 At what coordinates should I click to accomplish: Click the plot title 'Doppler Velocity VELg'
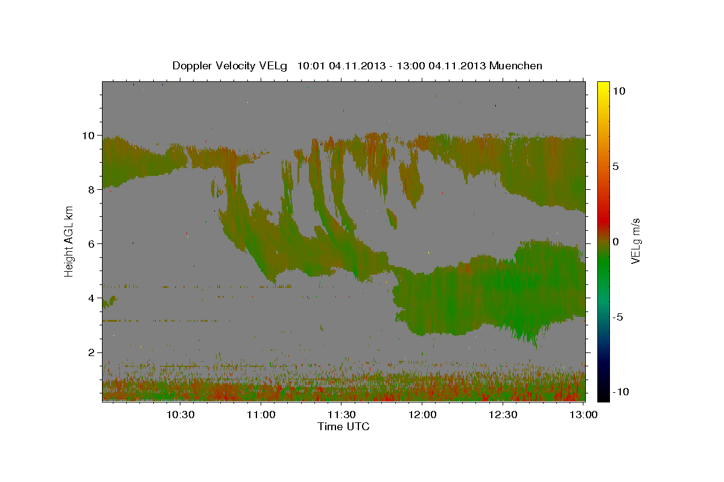coord(231,66)
